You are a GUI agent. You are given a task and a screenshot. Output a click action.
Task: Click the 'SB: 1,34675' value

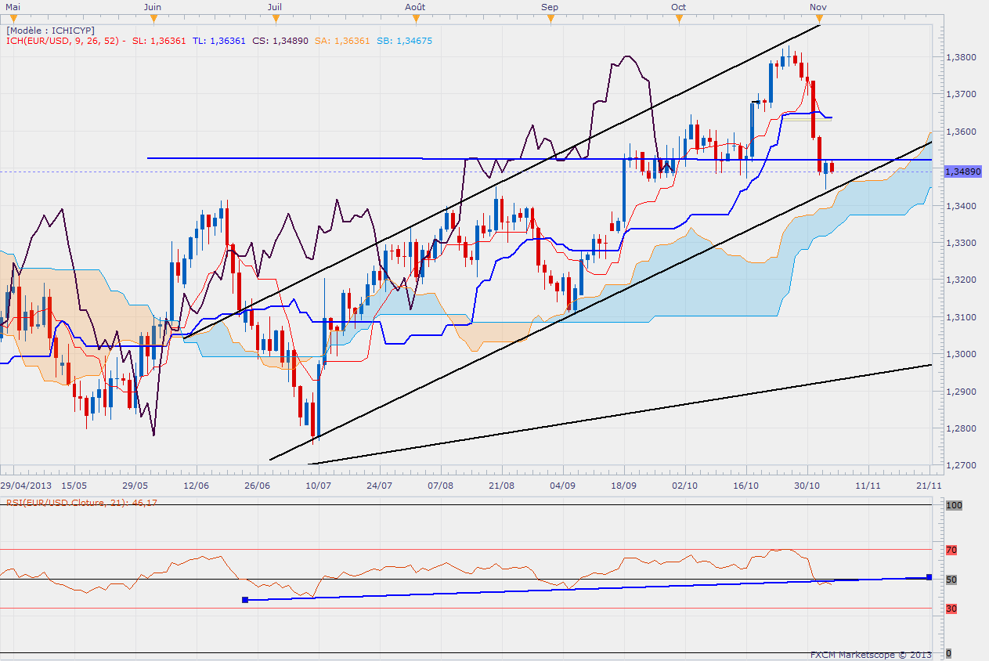(403, 41)
